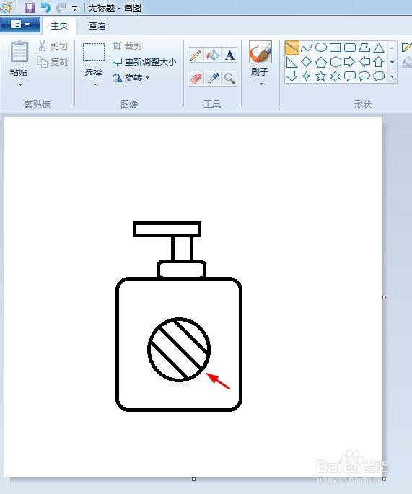Undo the last action
The width and height of the screenshot is (412, 494).
coord(45,7)
